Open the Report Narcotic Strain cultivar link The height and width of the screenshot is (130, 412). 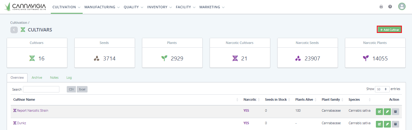32,110
